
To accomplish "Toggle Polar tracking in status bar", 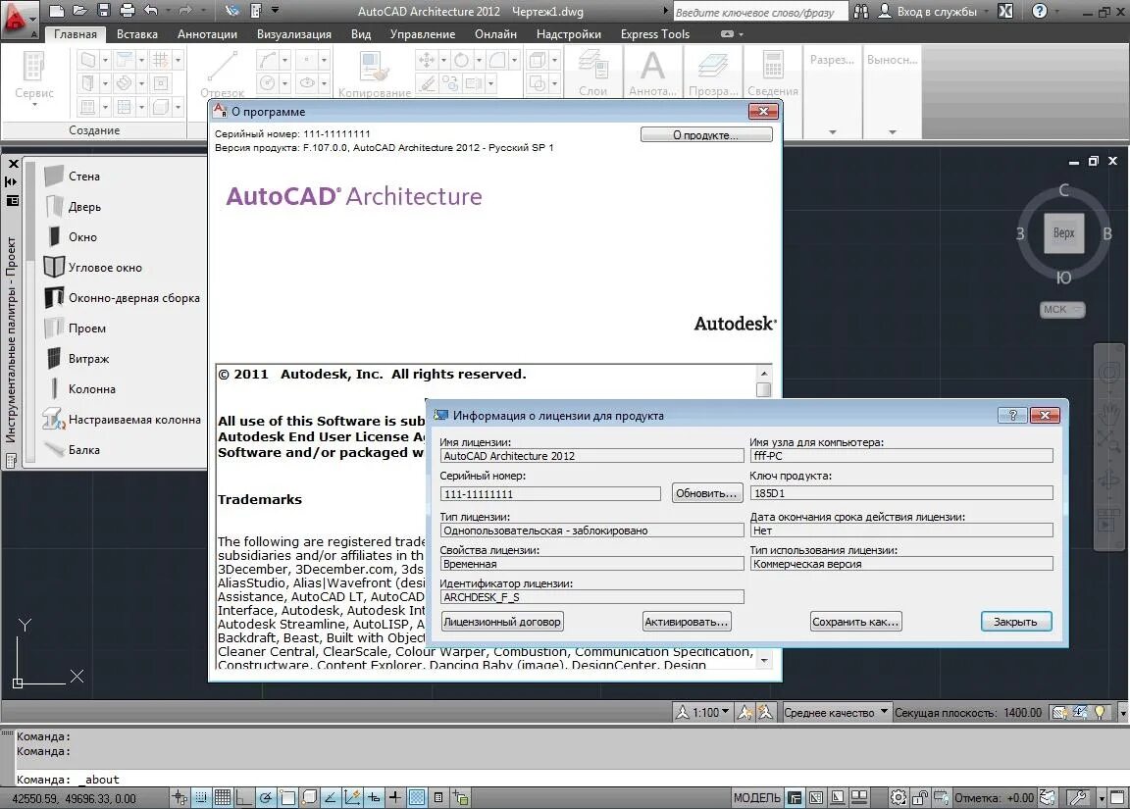I will click(x=266, y=797).
